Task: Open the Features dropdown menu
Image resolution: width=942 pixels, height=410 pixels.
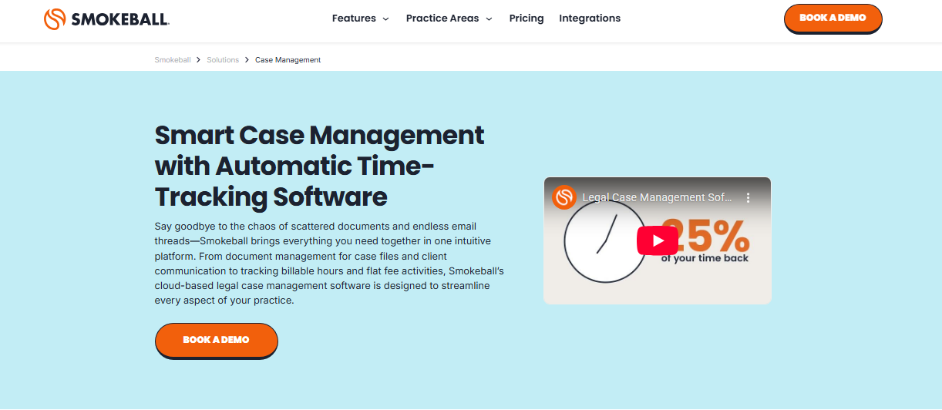Action: tap(361, 18)
